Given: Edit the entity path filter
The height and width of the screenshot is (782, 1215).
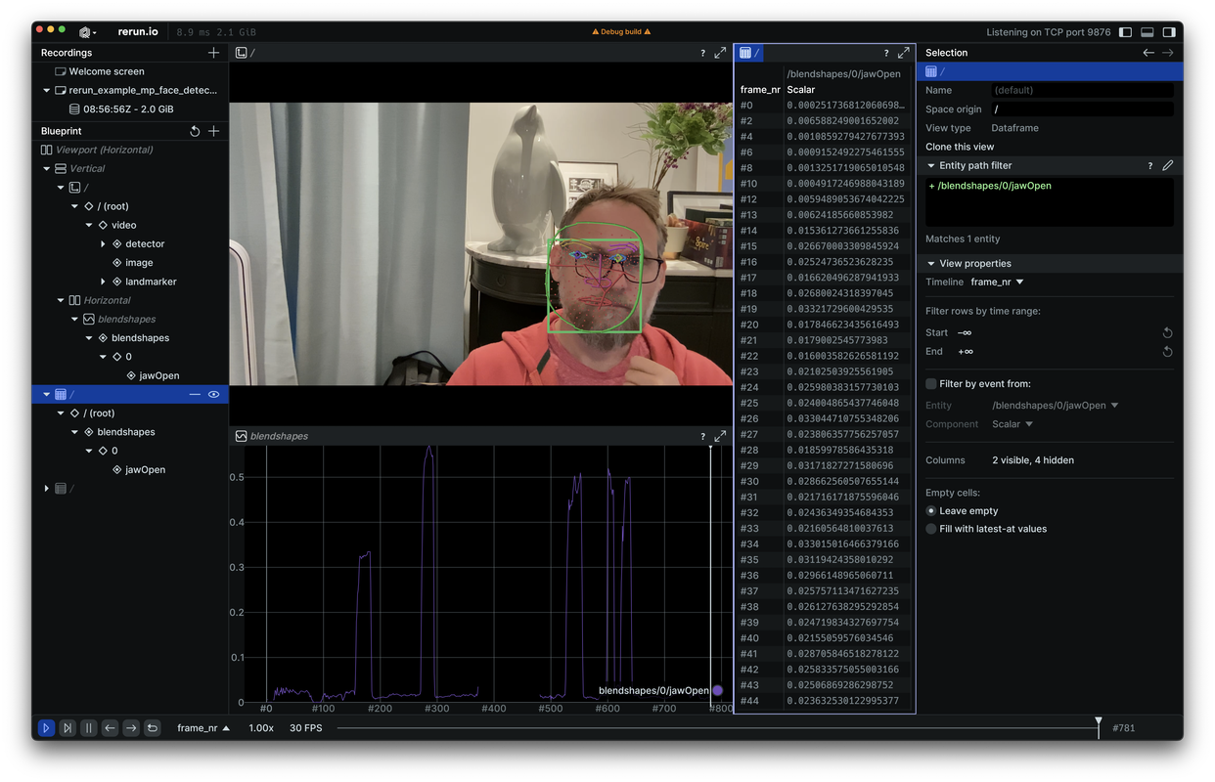Looking at the screenshot, I should click(x=1167, y=166).
